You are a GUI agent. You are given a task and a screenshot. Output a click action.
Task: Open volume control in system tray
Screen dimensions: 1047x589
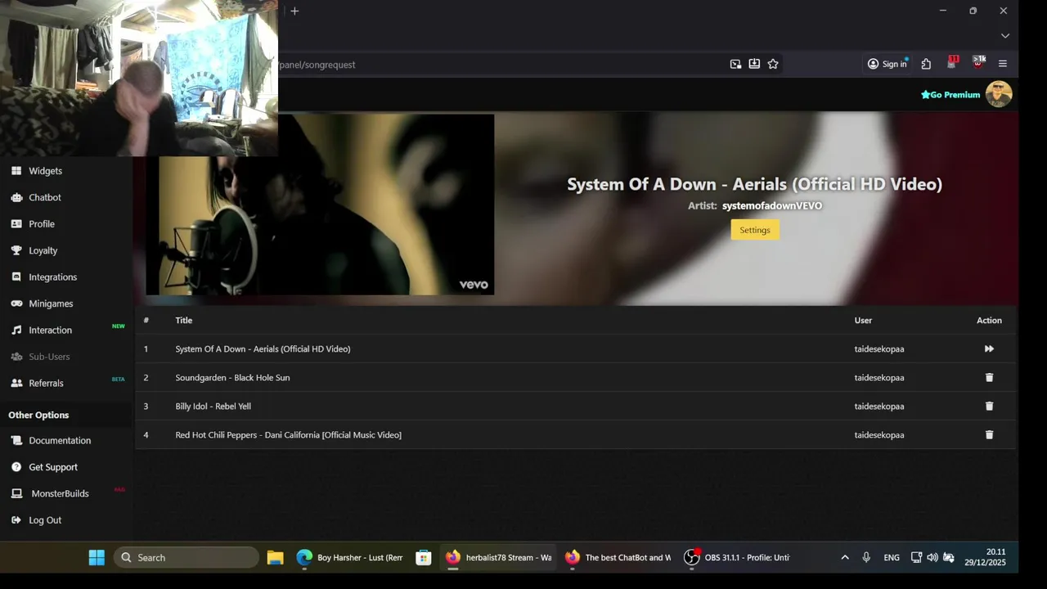click(932, 558)
